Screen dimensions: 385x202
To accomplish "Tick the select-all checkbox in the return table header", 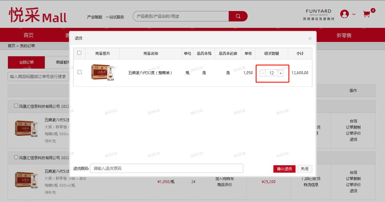I will tap(79, 53).
